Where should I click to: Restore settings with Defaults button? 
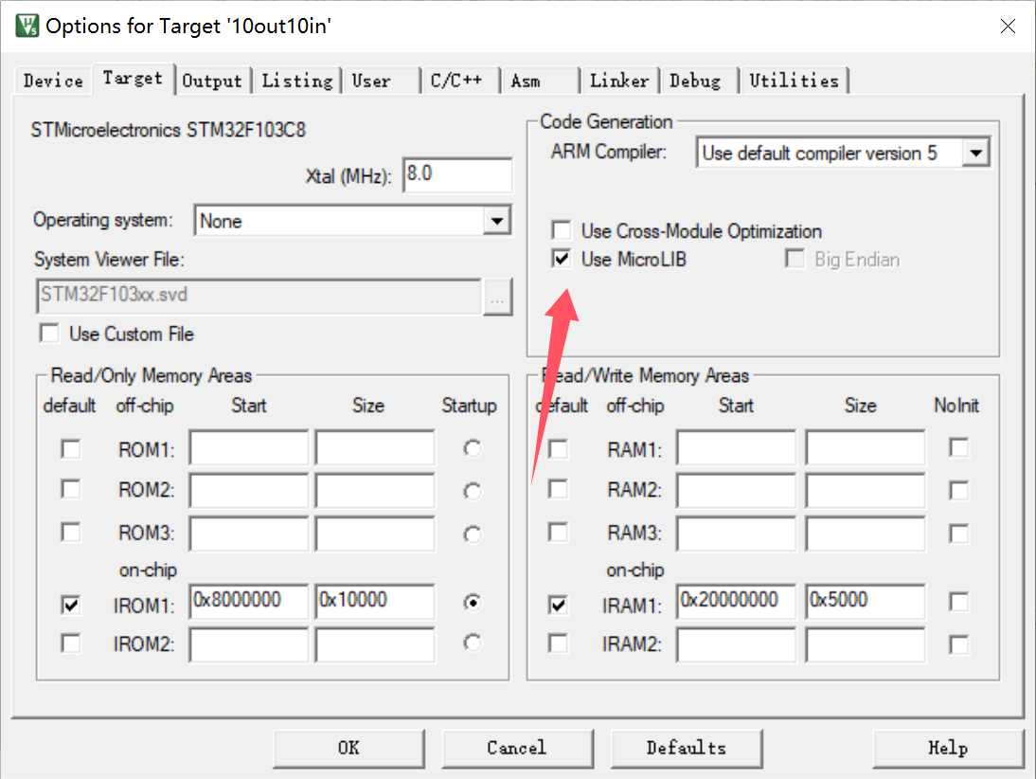click(x=686, y=749)
